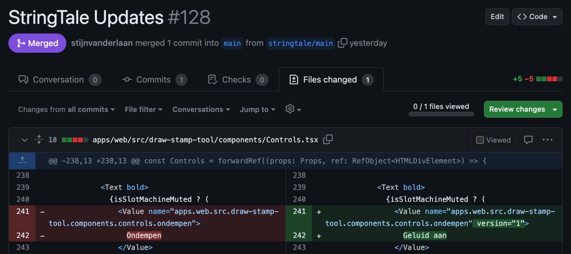
Task: Open the file's three-dot options menu
Action: pyautogui.click(x=547, y=140)
